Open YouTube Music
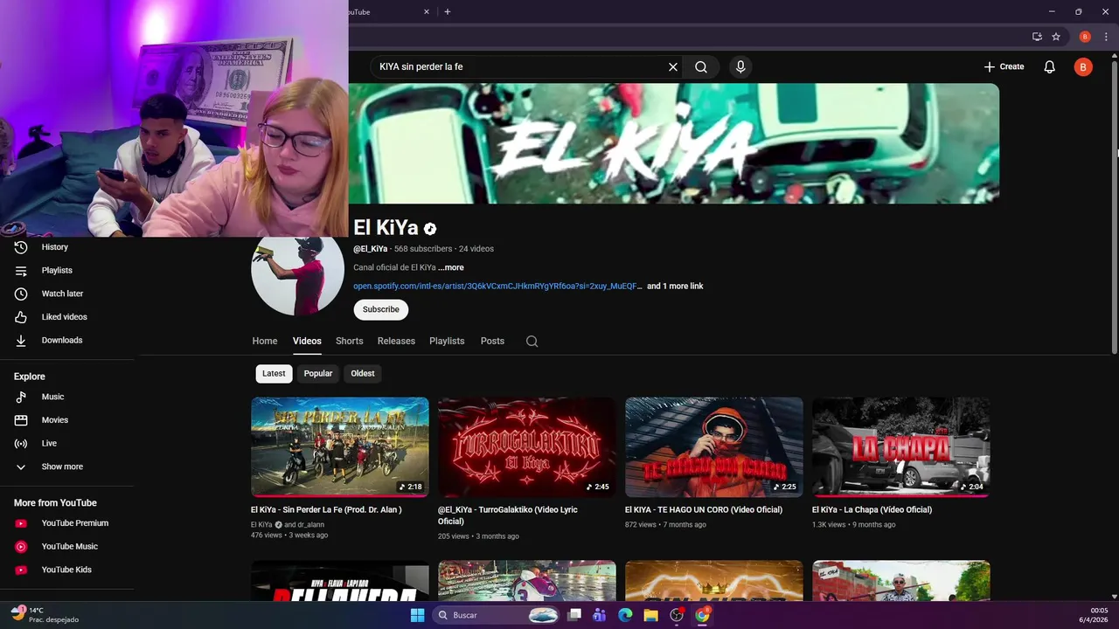1119x629 pixels. [x=67, y=546]
